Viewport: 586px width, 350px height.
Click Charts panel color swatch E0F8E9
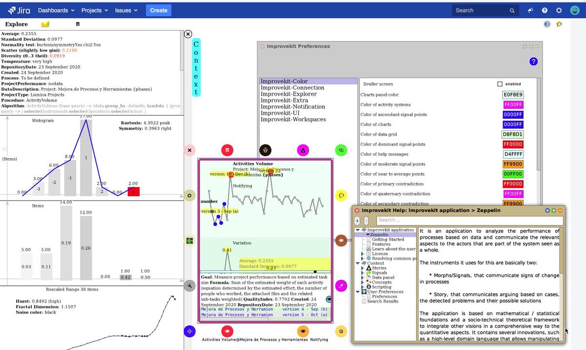click(x=513, y=95)
